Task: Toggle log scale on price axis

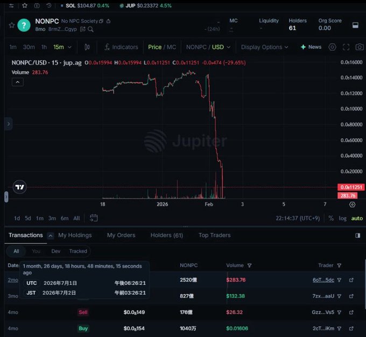Action: click(x=342, y=219)
